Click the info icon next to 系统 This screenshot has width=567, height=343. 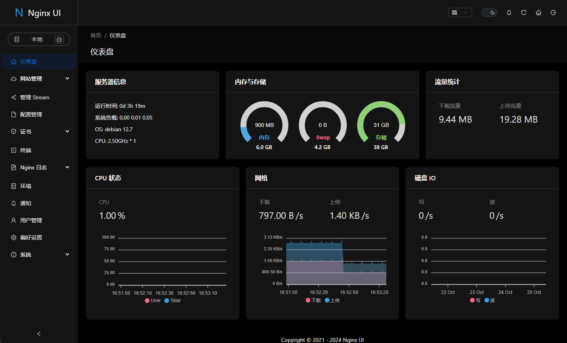(x=14, y=255)
